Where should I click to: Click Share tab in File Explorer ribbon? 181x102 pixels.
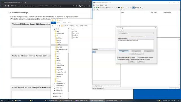[64, 23]
